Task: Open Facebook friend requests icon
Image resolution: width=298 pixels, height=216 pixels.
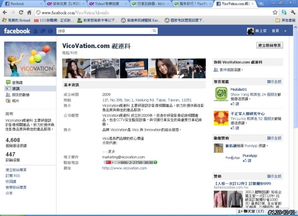Action: pyautogui.click(x=36, y=31)
